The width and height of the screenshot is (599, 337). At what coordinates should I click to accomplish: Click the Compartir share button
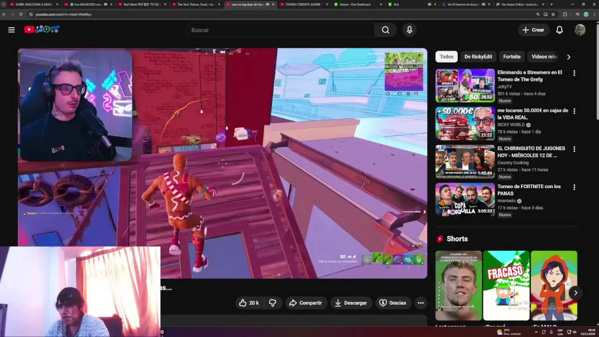[x=306, y=303]
